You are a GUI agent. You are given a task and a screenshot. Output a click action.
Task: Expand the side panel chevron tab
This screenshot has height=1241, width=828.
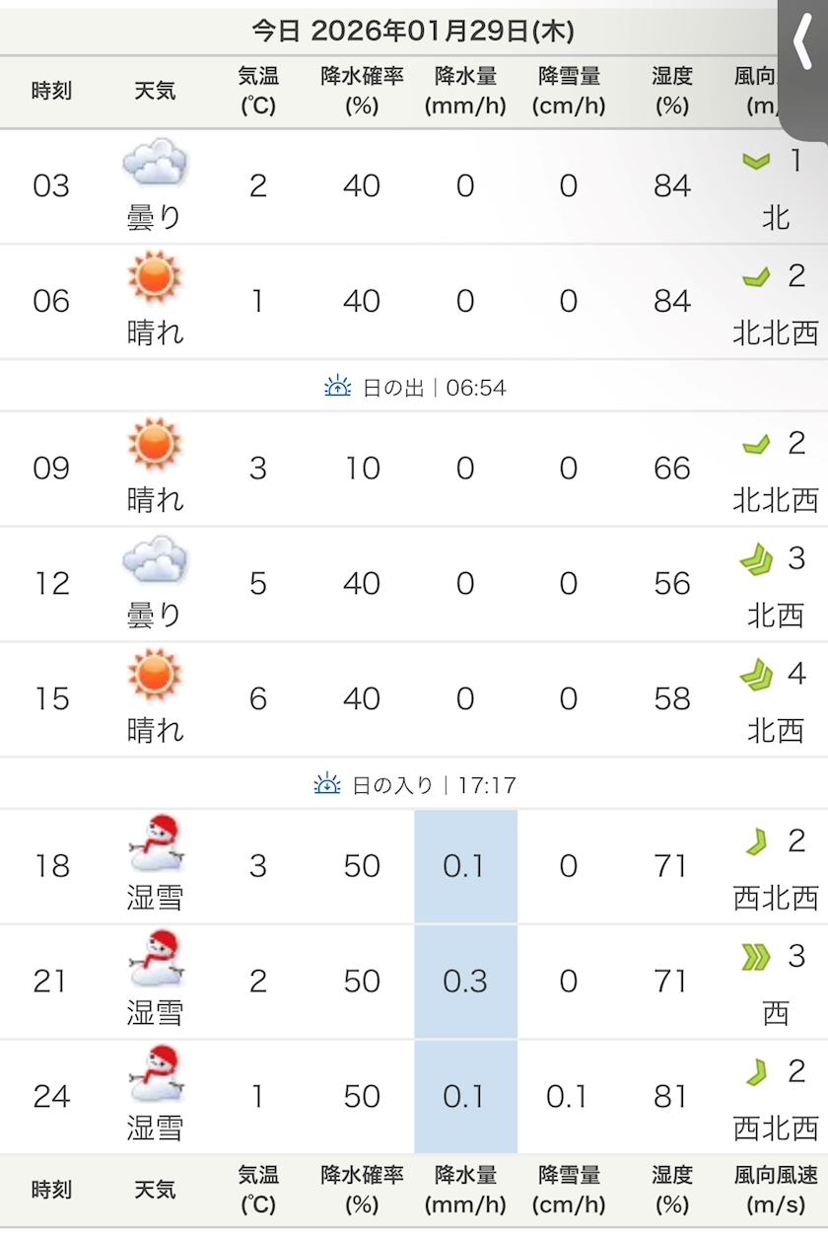pyautogui.click(x=801, y=39)
